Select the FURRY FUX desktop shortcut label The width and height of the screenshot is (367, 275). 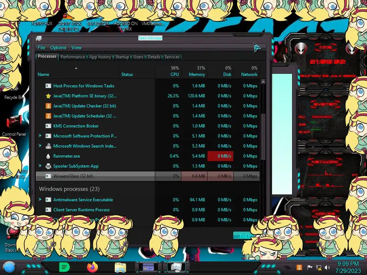(x=42, y=24)
